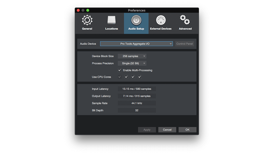Close the Preferences window with red button

coord(78,10)
